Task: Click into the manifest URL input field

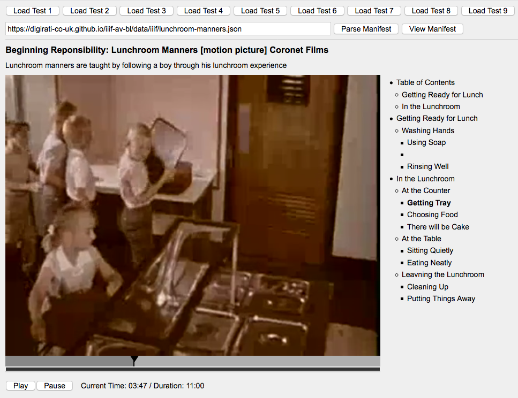Action: [168, 29]
